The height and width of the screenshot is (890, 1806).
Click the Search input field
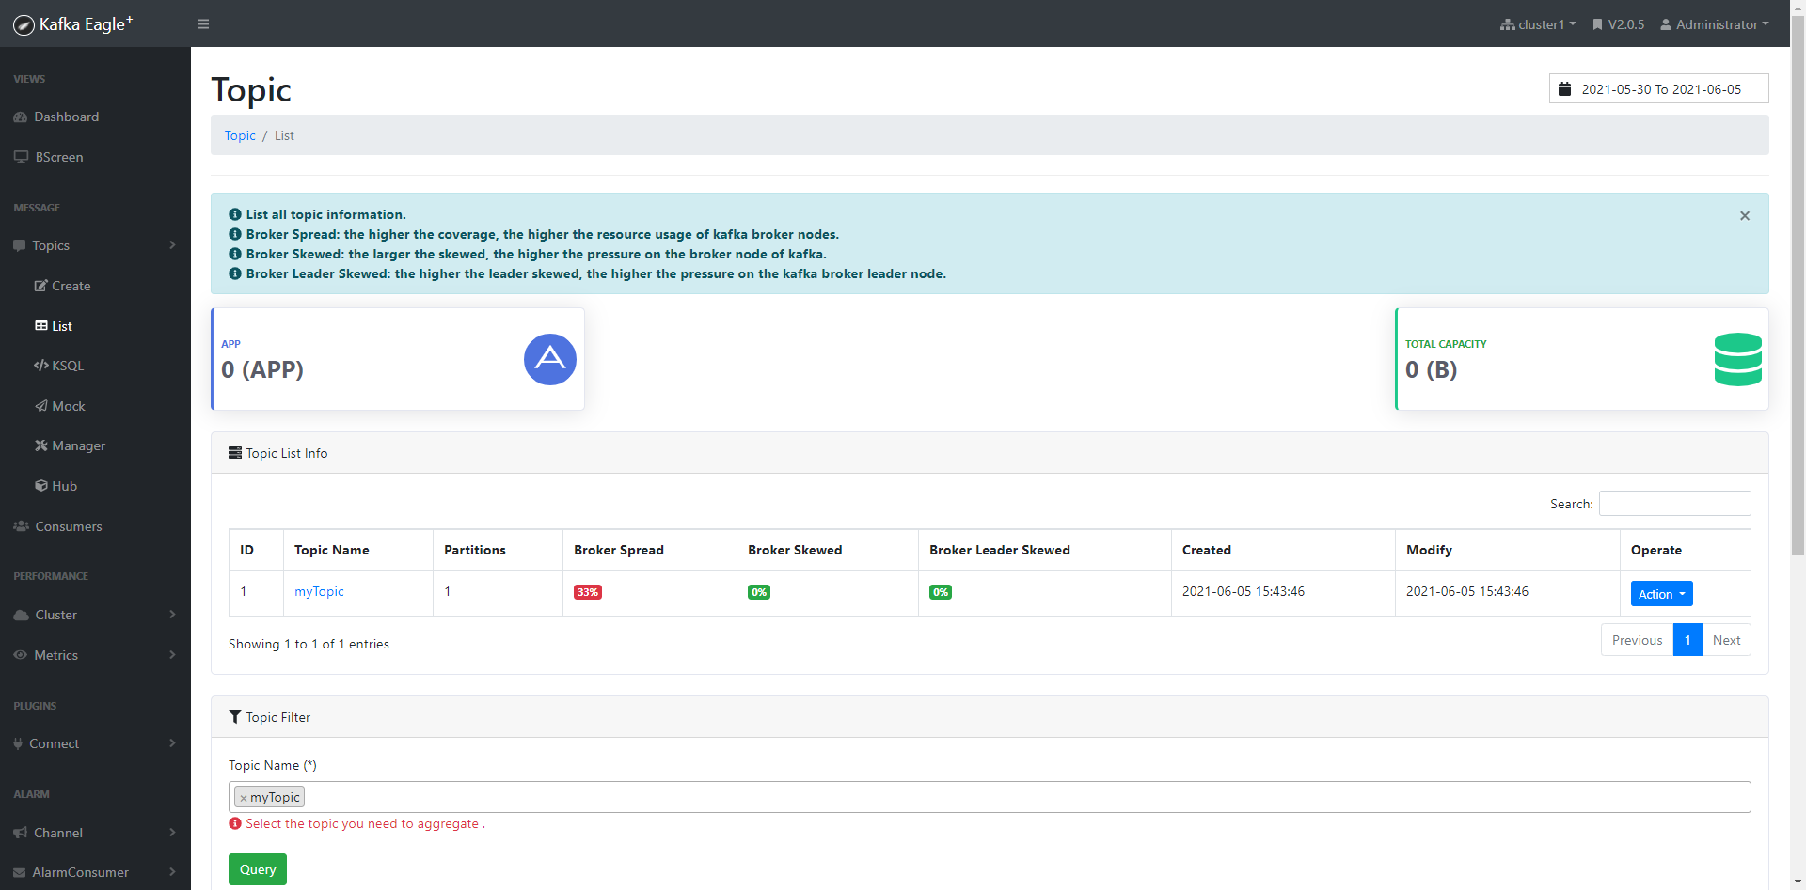pos(1674,504)
